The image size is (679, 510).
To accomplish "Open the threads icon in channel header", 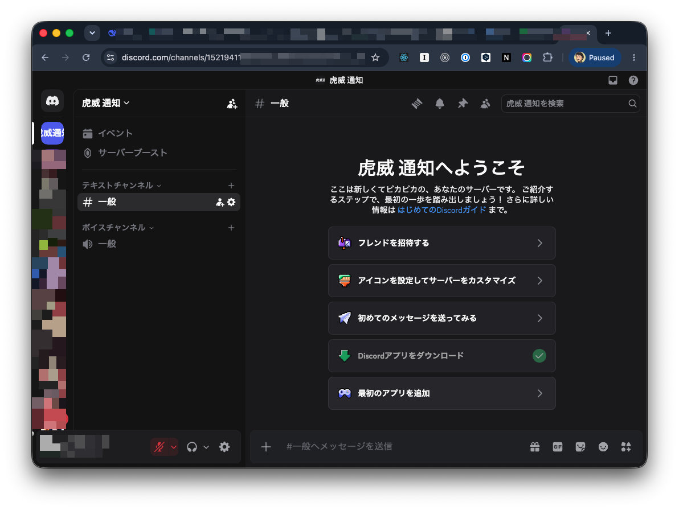I will (416, 104).
